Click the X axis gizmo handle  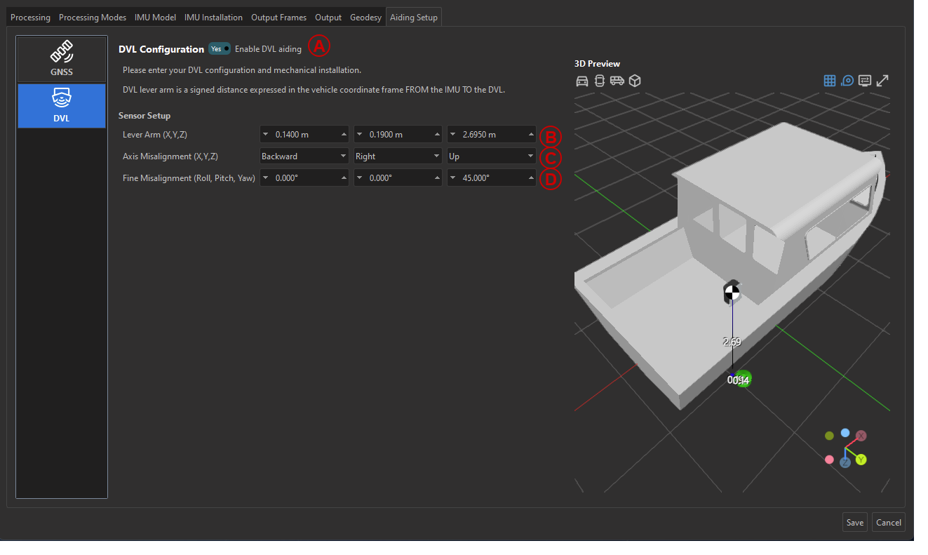(x=861, y=436)
